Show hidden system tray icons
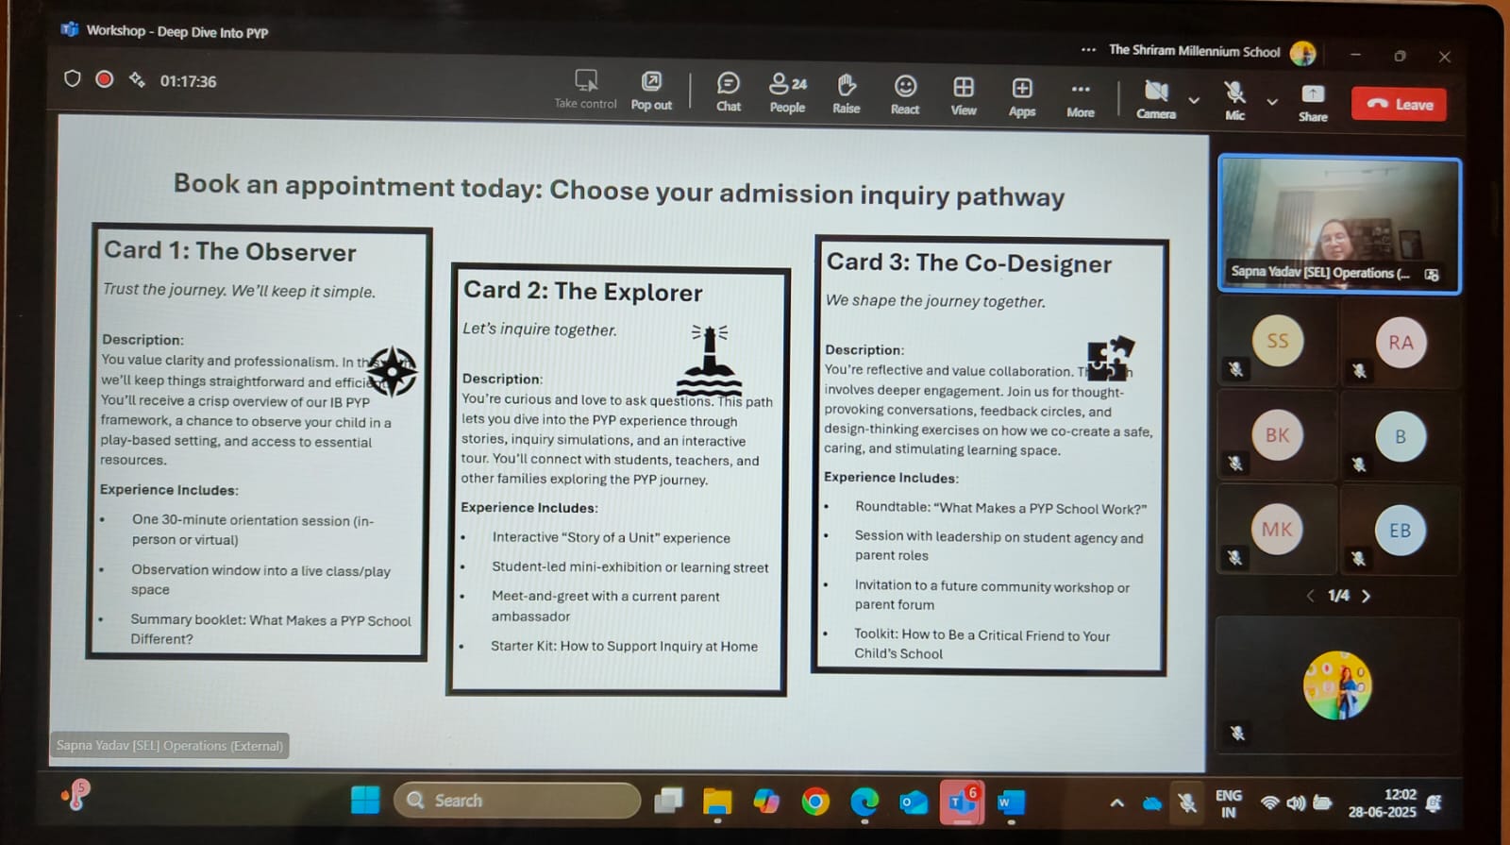1510x845 pixels. [1117, 803]
